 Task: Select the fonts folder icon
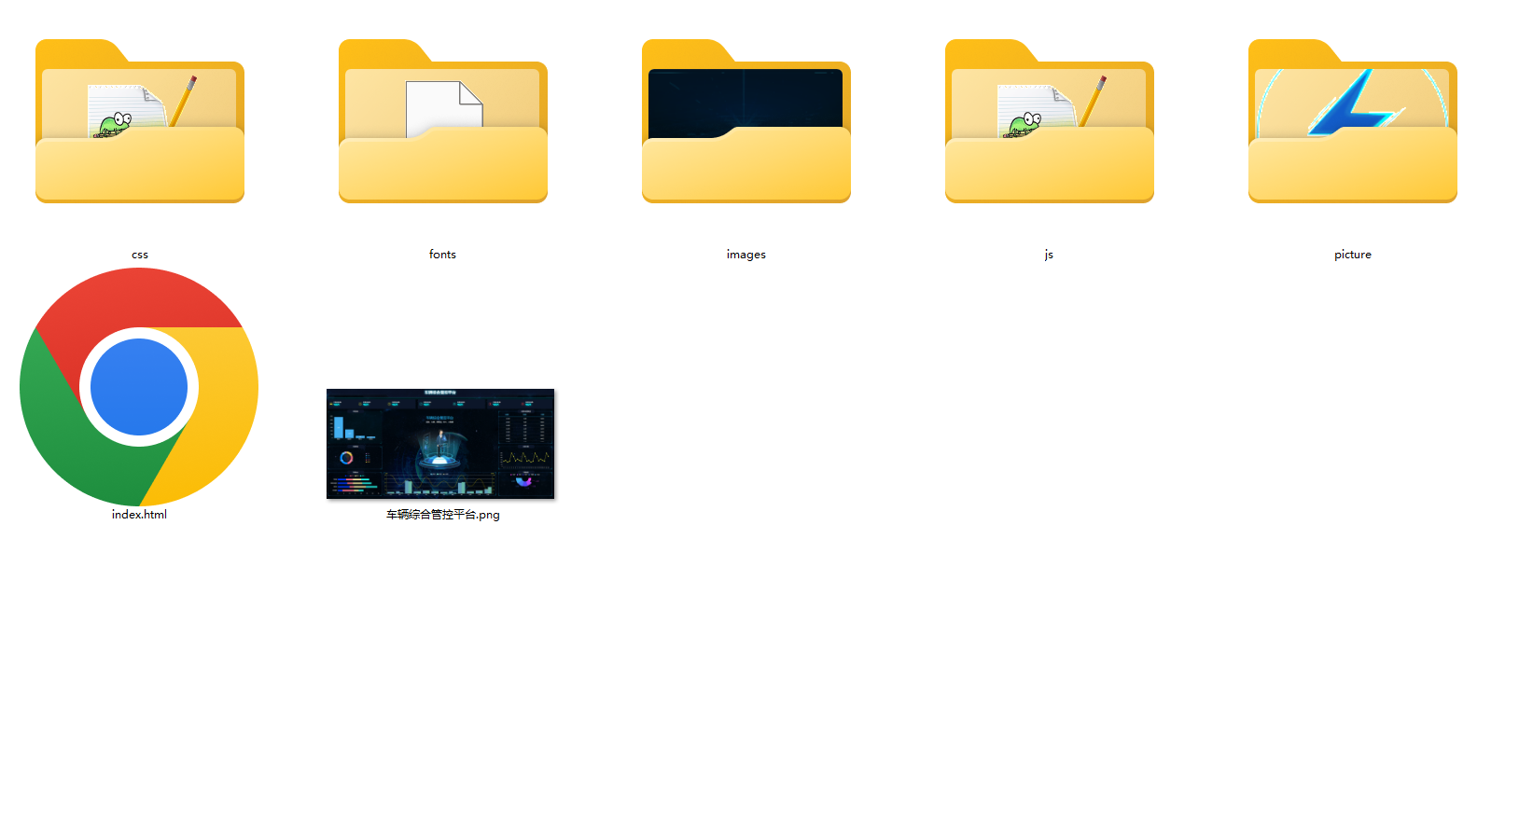[x=443, y=121]
